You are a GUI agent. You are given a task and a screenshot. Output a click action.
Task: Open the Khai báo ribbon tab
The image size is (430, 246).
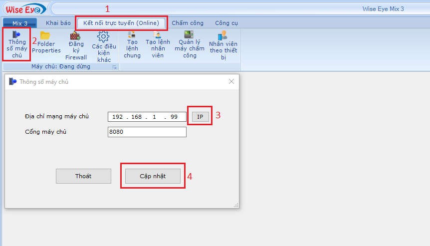(x=58, y=23)
